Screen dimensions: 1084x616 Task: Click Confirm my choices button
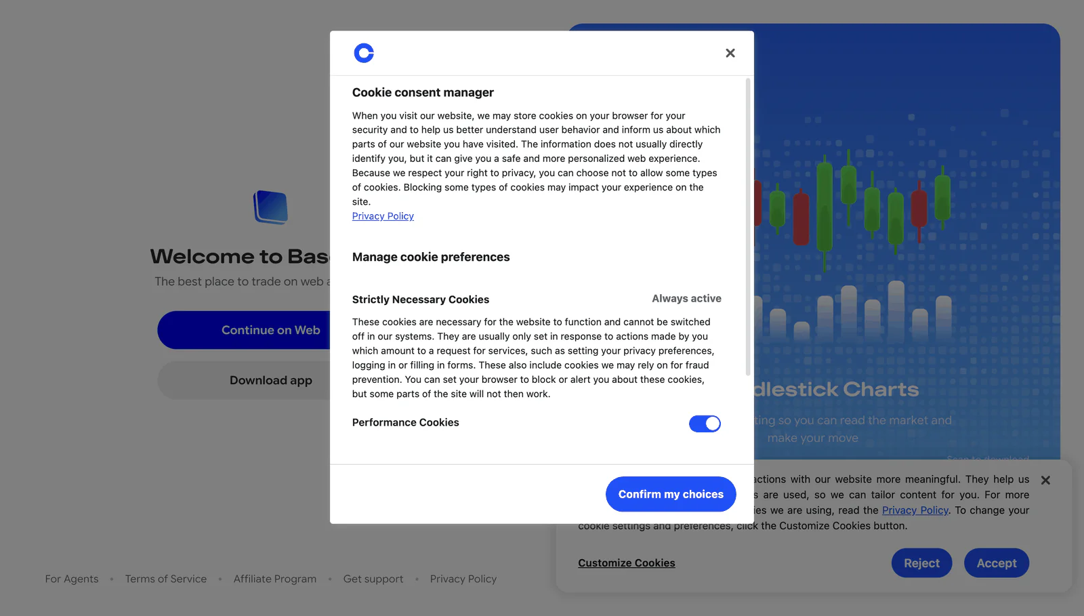click(671, 494)
